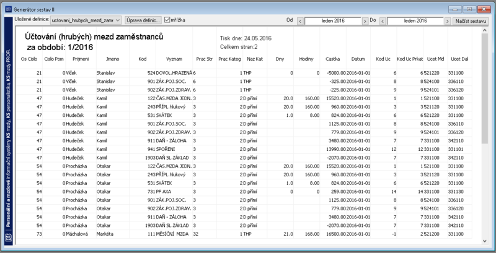This screenshot has width=496, height=253.
Task: Click the Prac Str column header
Action: click(205, 59)
